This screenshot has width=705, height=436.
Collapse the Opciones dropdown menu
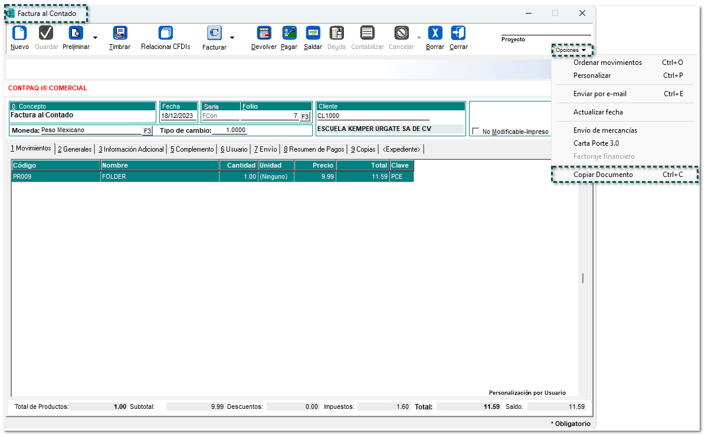[570, 50]
